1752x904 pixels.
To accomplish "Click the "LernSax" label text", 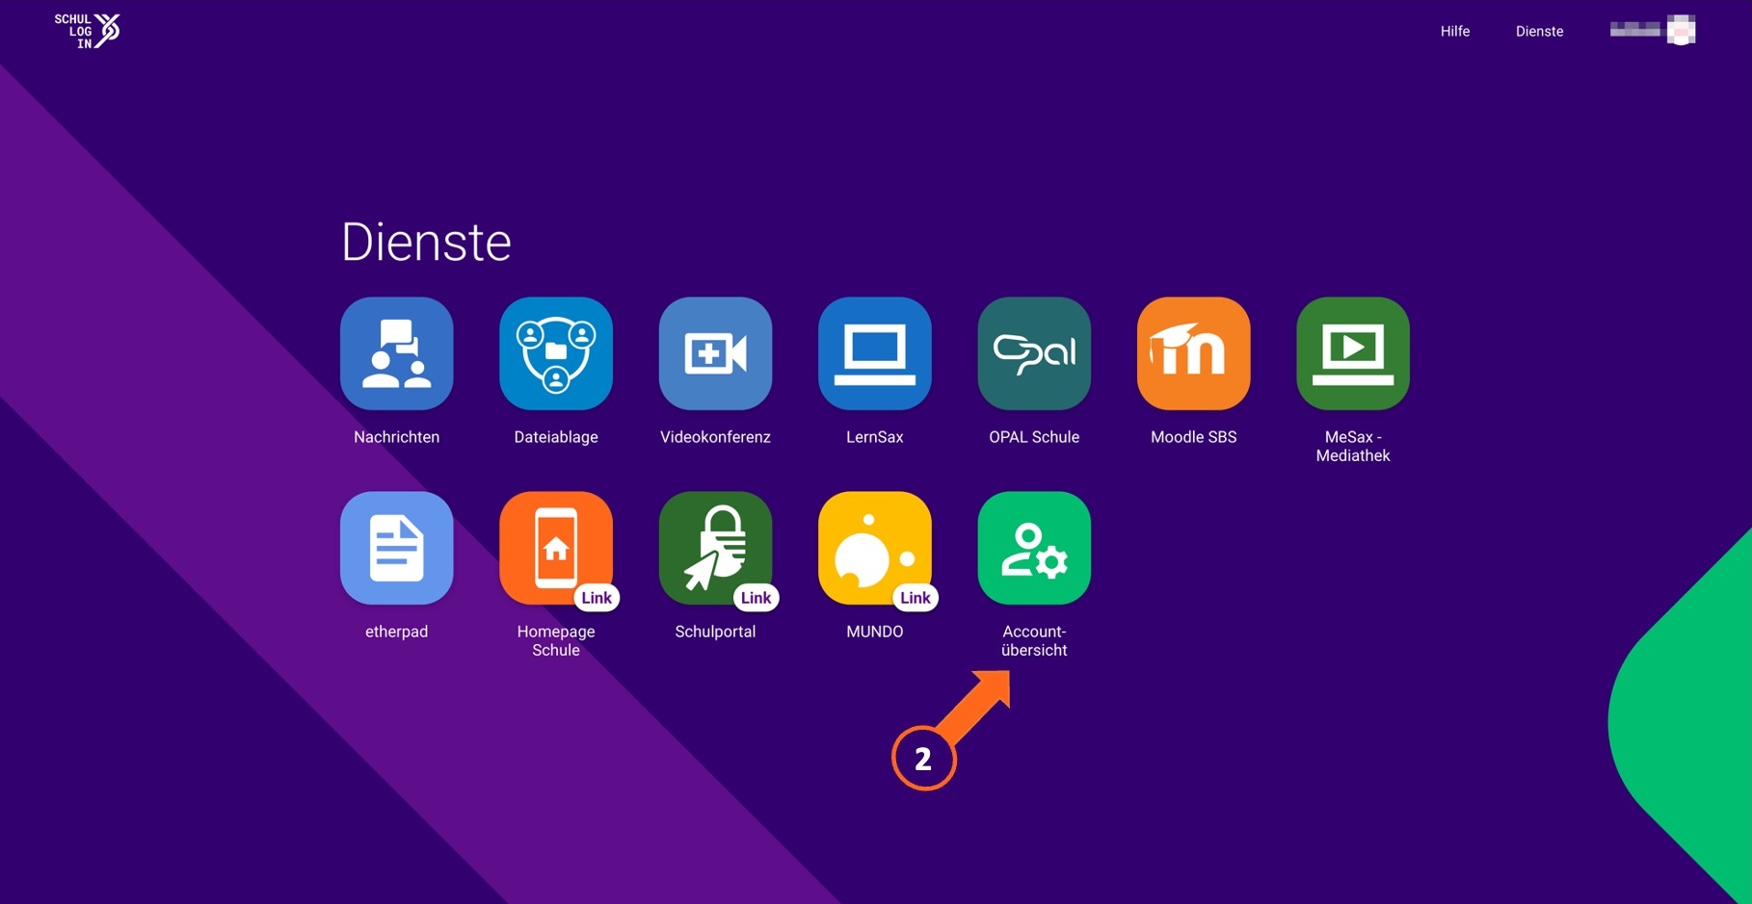I will tap(875, 437).
